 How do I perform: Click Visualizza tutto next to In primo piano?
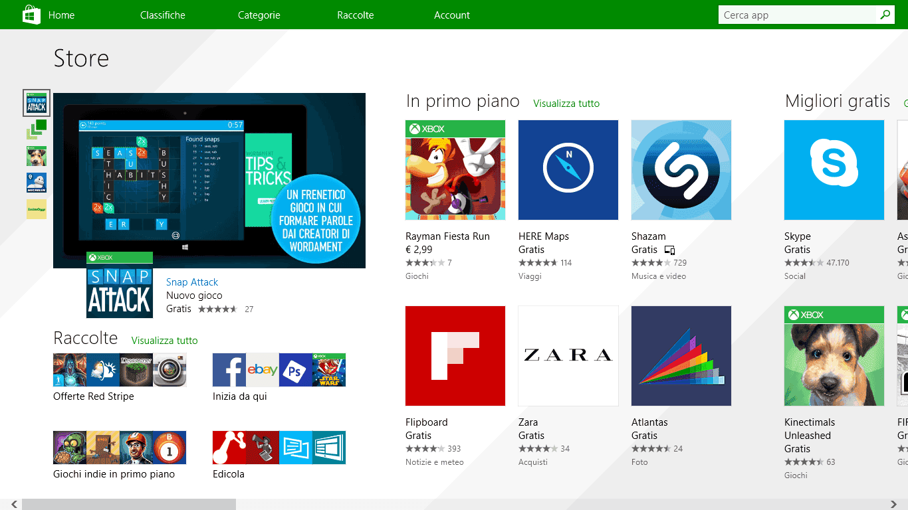point(566,104)
